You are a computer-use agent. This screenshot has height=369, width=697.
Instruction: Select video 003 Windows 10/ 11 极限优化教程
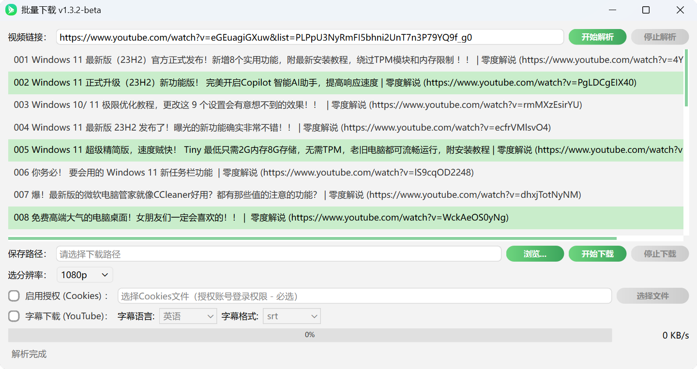[x=346, y=105]
